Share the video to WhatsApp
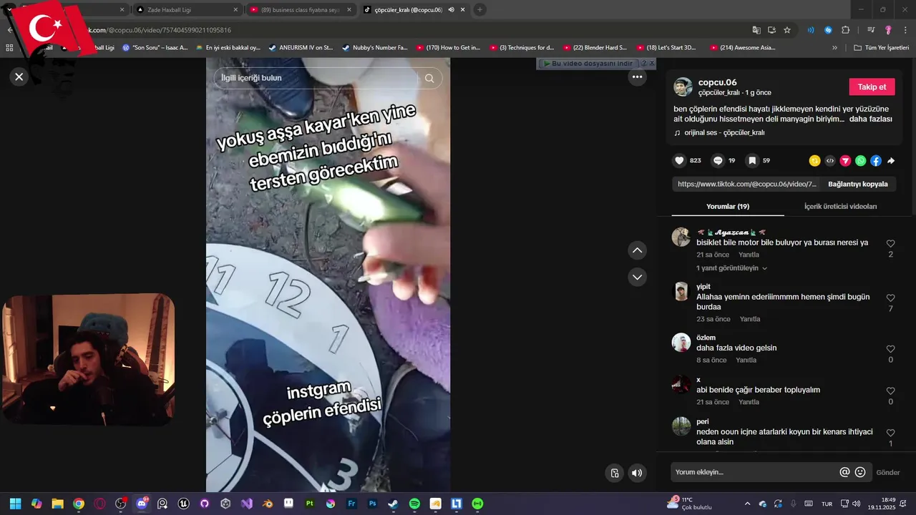This screenshot has height=515, width=916. pos(860,161)
